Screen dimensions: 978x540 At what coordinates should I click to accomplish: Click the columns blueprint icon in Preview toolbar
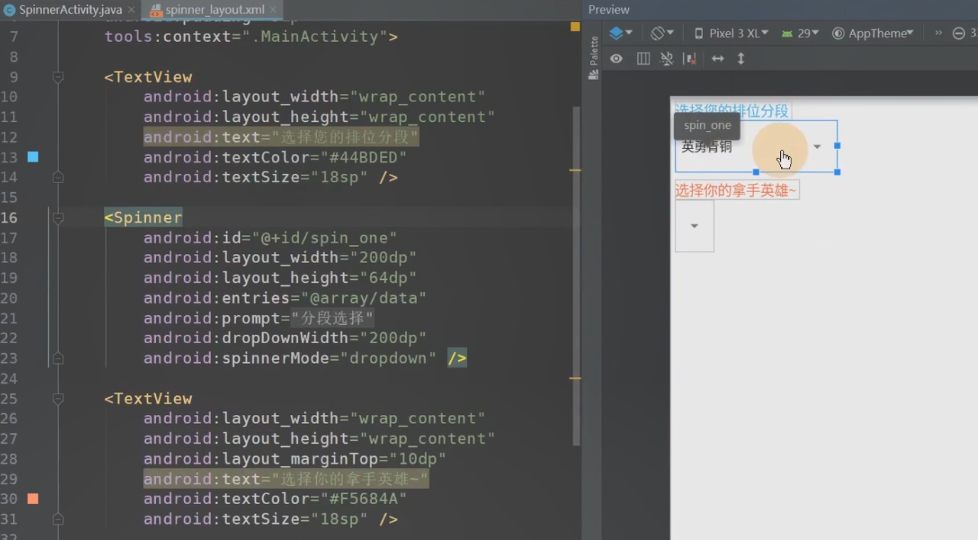643,59
